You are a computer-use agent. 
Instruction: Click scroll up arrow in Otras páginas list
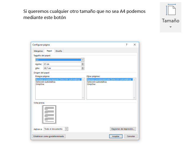[x=134, y=80]
